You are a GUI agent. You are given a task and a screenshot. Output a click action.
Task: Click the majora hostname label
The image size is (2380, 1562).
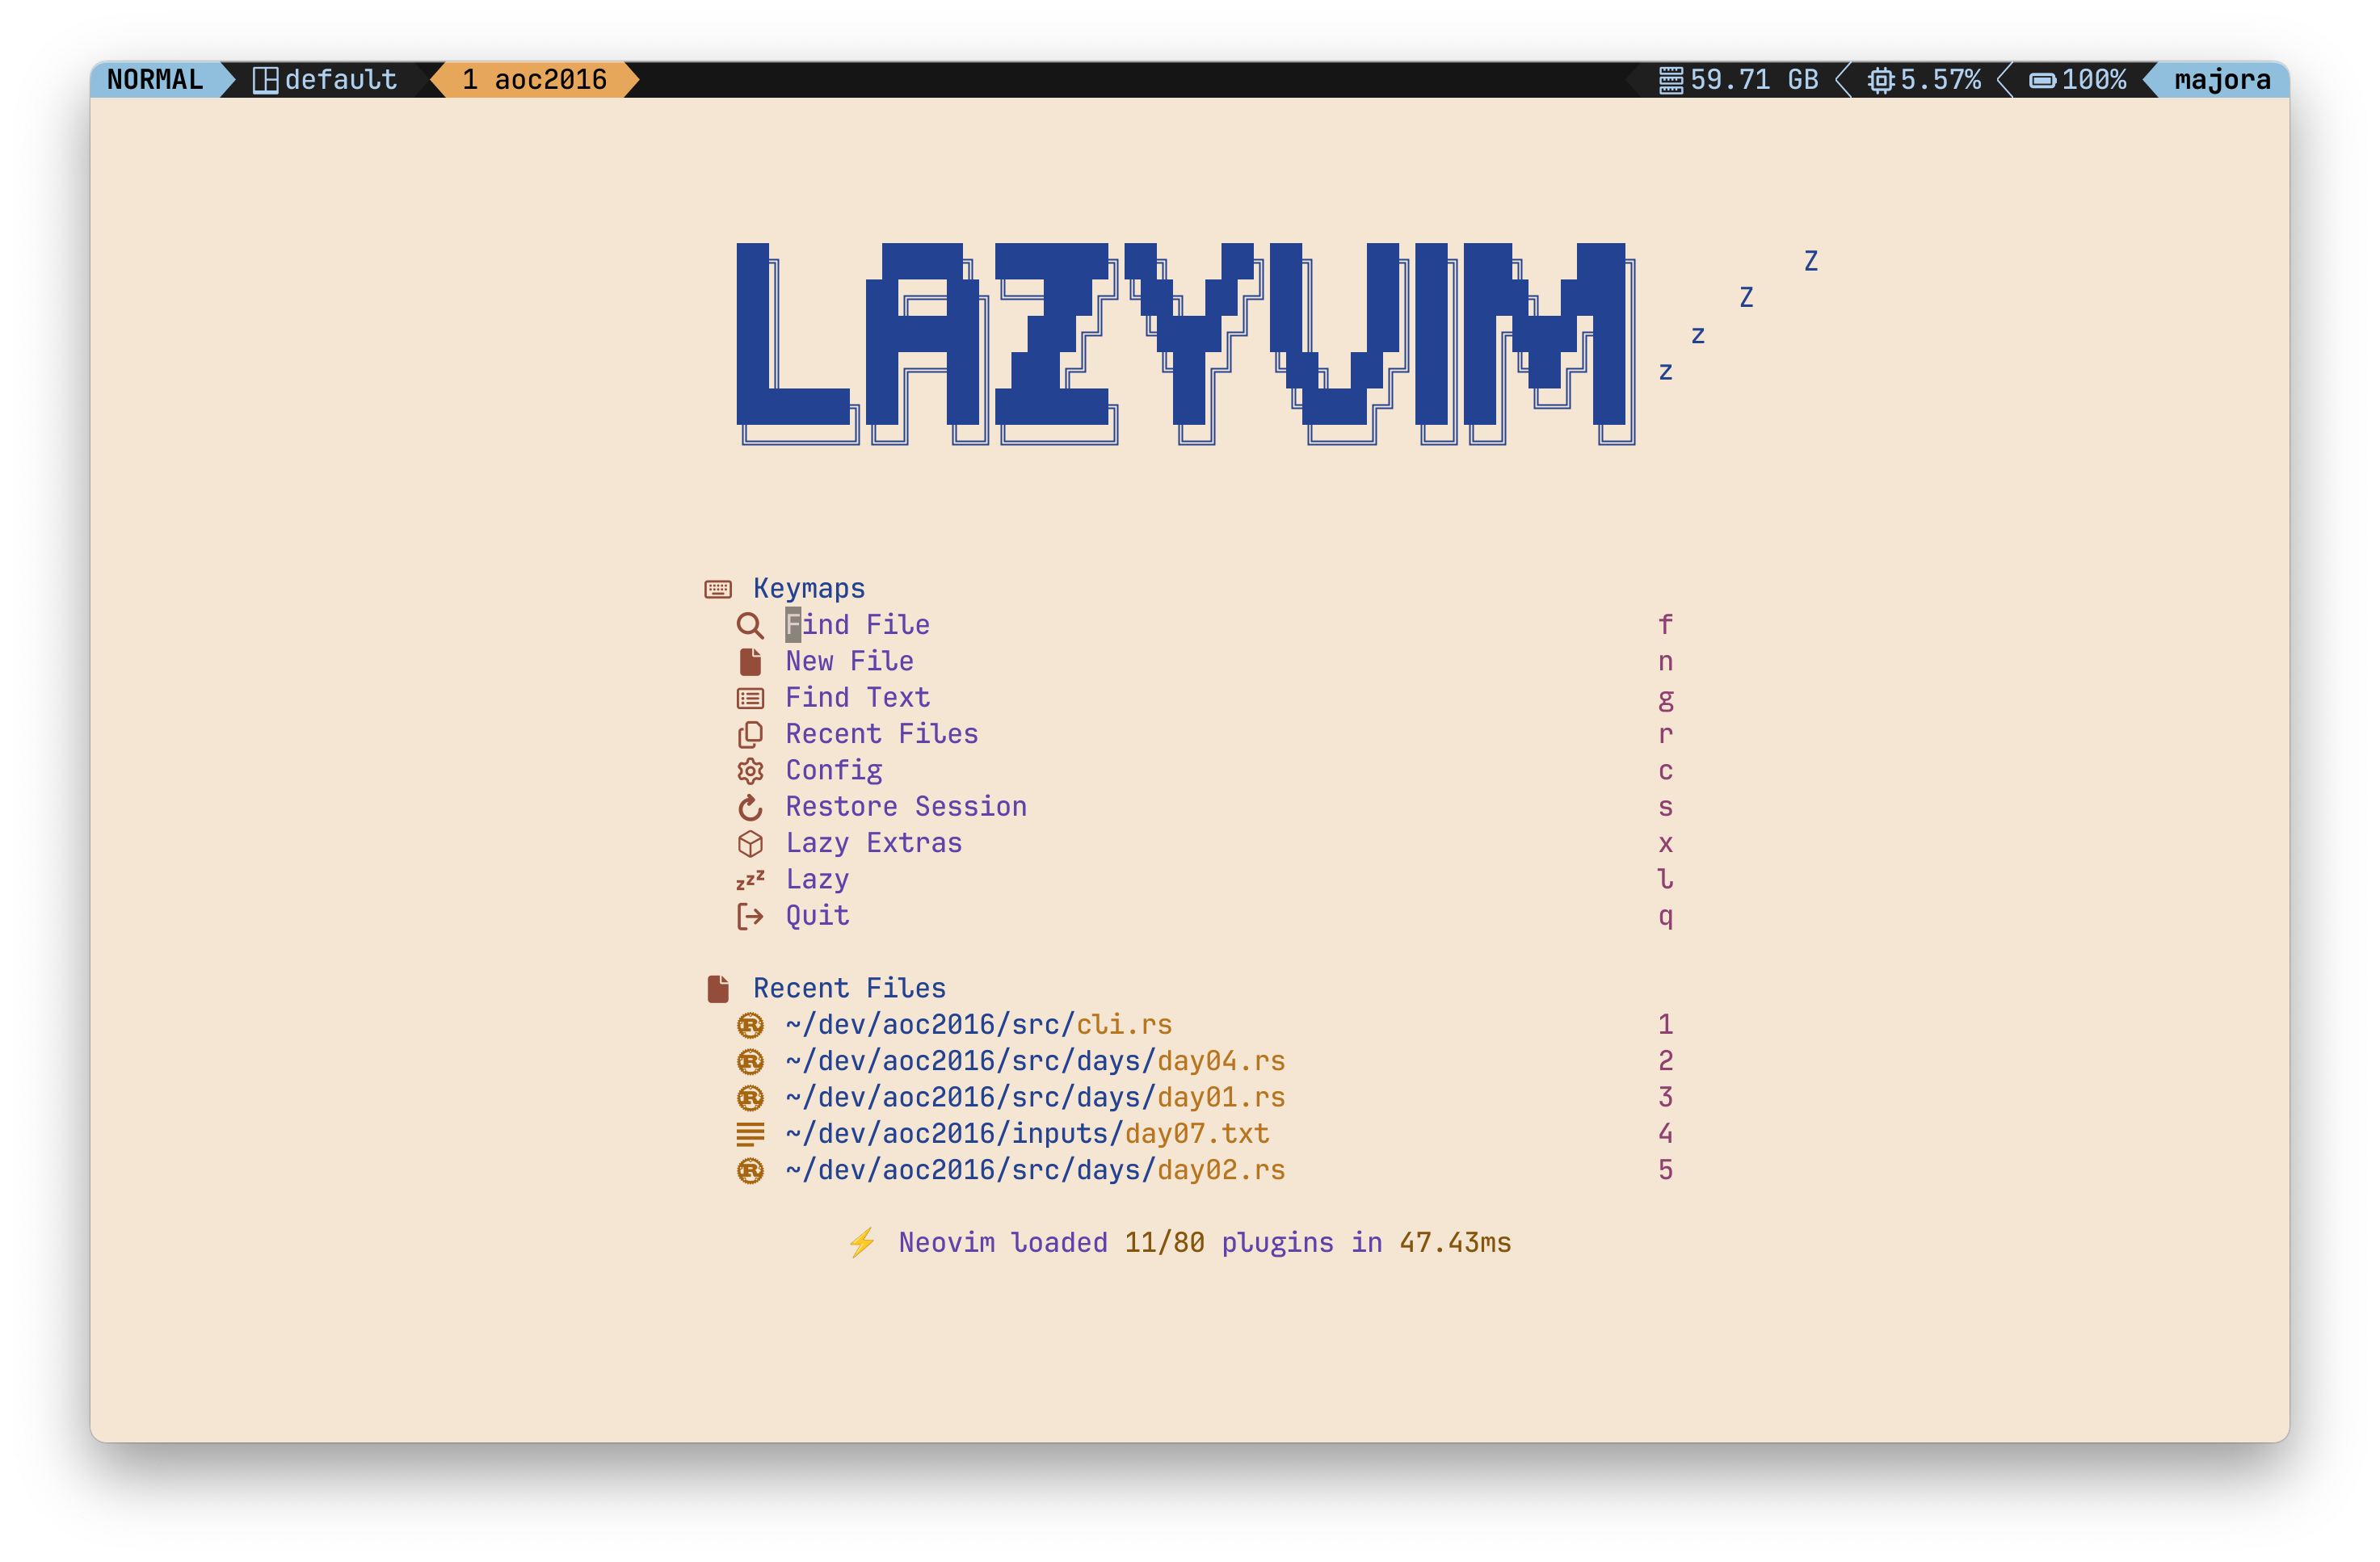click(2222, 80)
